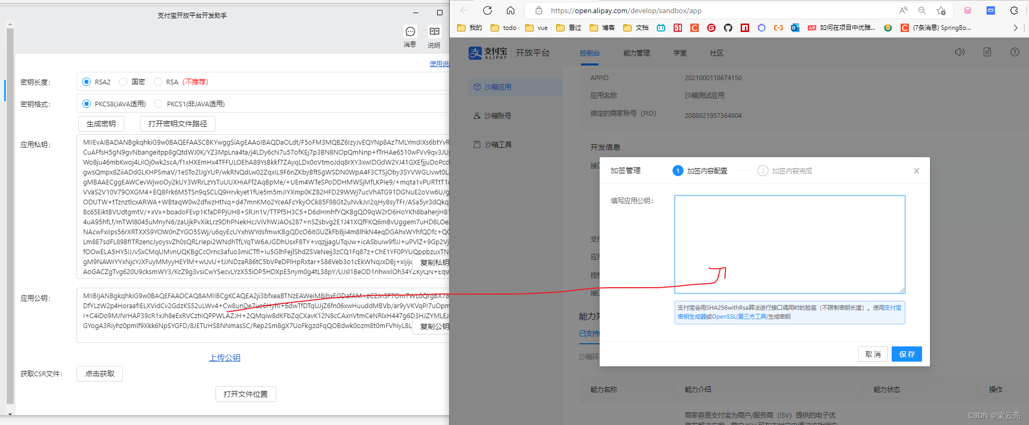Select the RSA (不推荐) option
The image size is (1029, 425).
point(158,82)
